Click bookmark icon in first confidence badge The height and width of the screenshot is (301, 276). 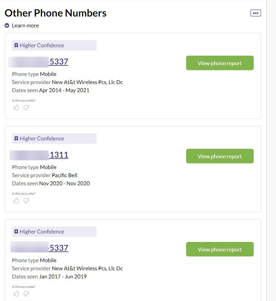click(16, 46)
